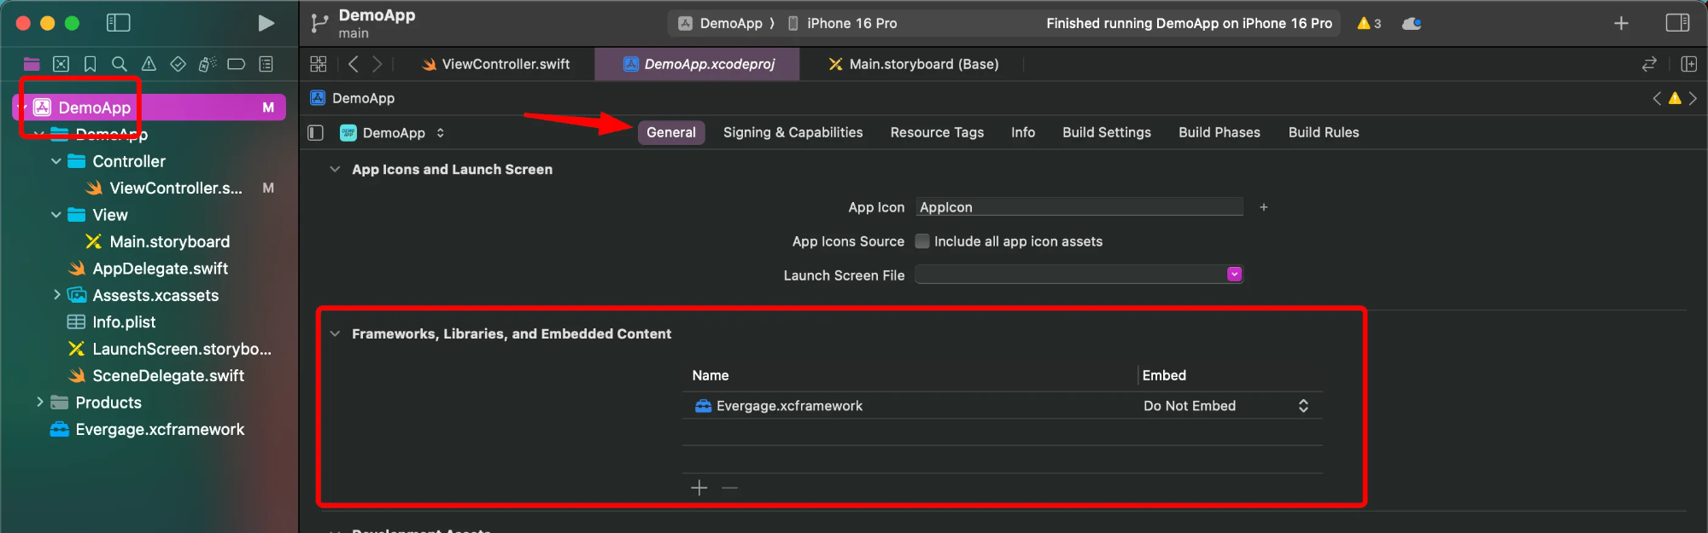The width and height of the screenshot is (1708, 533).
Task: Switch to the General tab
Action: 671,132
